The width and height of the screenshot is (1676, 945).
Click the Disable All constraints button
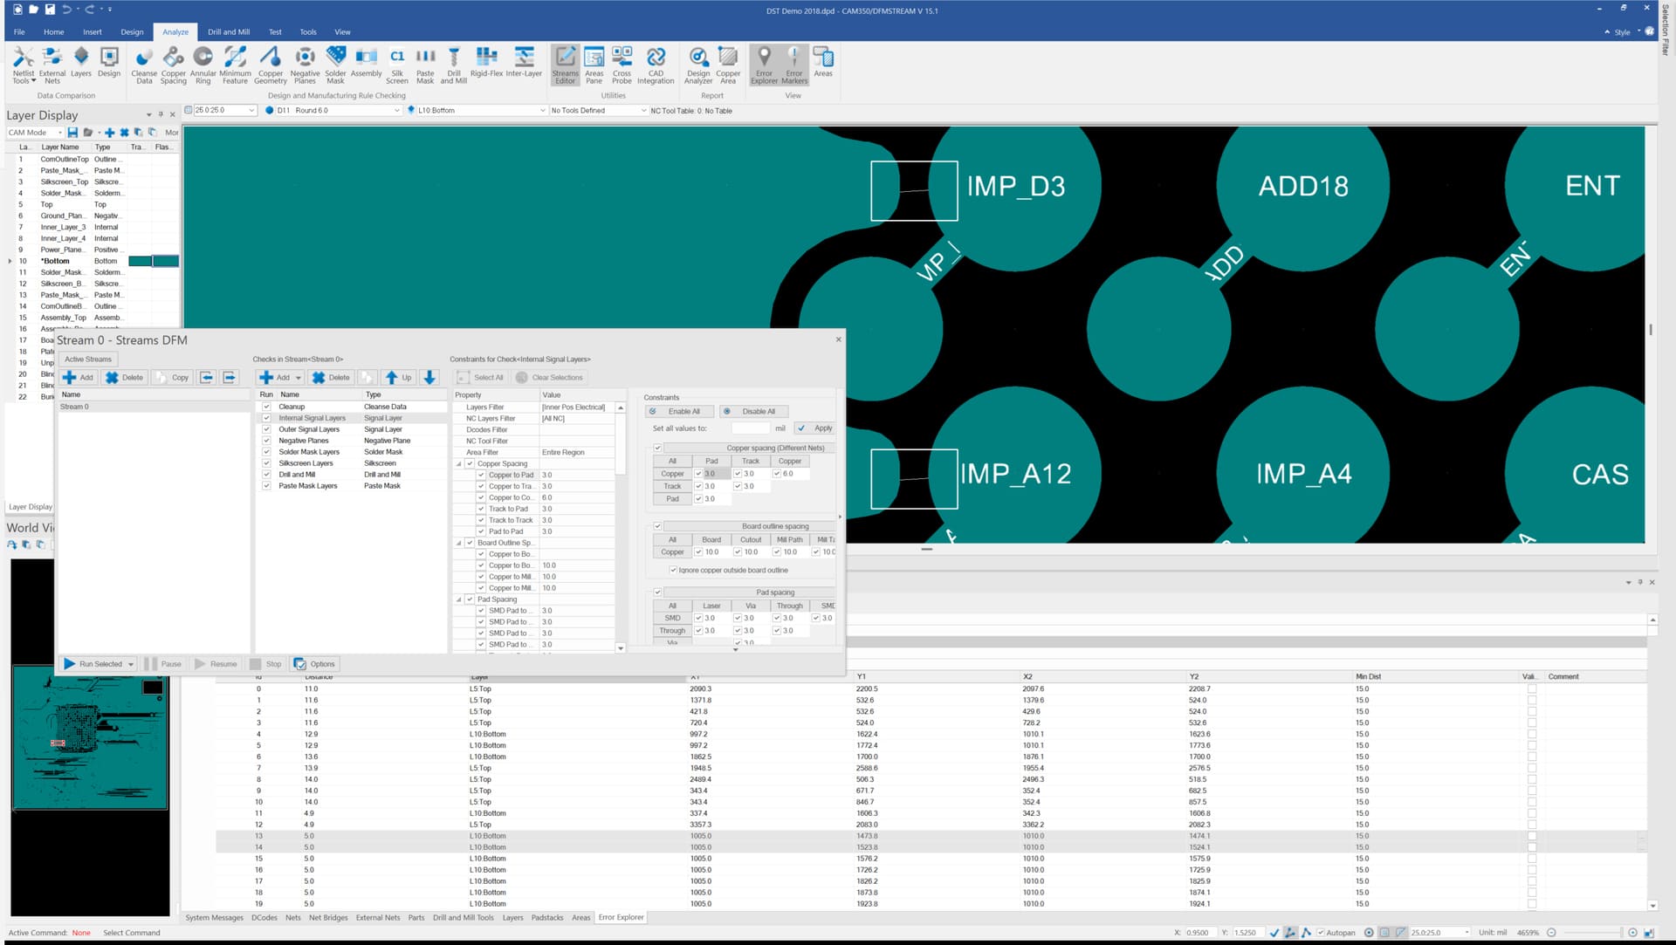click(752, 411)
